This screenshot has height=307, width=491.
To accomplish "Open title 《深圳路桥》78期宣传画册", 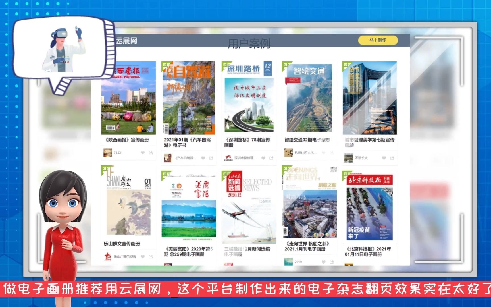I will pos(247,142).
